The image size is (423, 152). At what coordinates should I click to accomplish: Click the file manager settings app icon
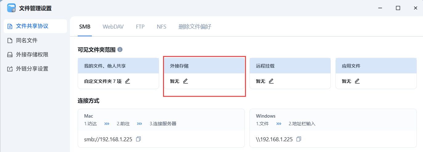(x=11, y=8)
